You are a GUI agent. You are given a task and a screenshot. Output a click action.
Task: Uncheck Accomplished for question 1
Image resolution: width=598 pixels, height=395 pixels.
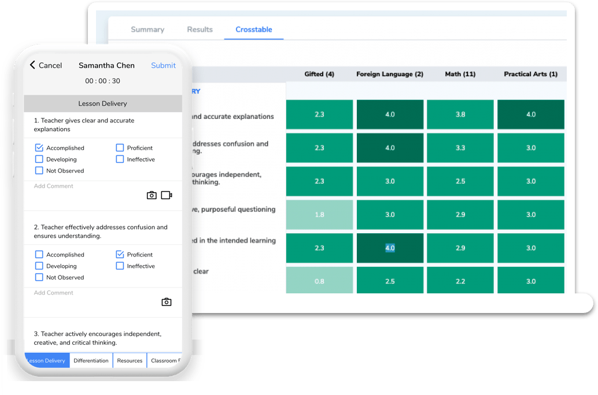tap(39, 148)
